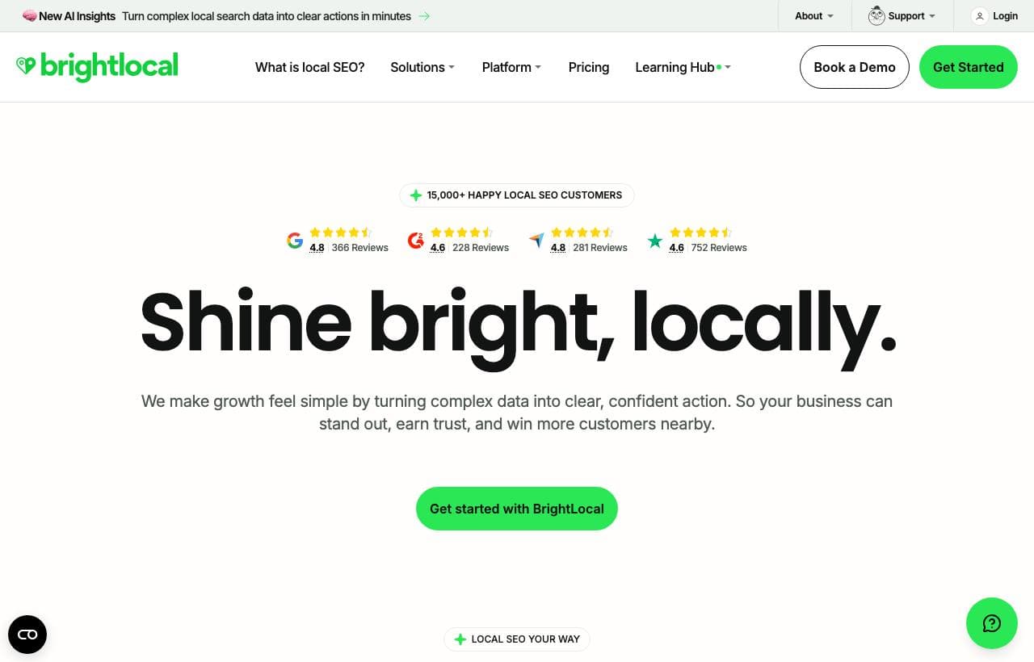
Task: Expand the About dropdown
Action: click(814, 16)
